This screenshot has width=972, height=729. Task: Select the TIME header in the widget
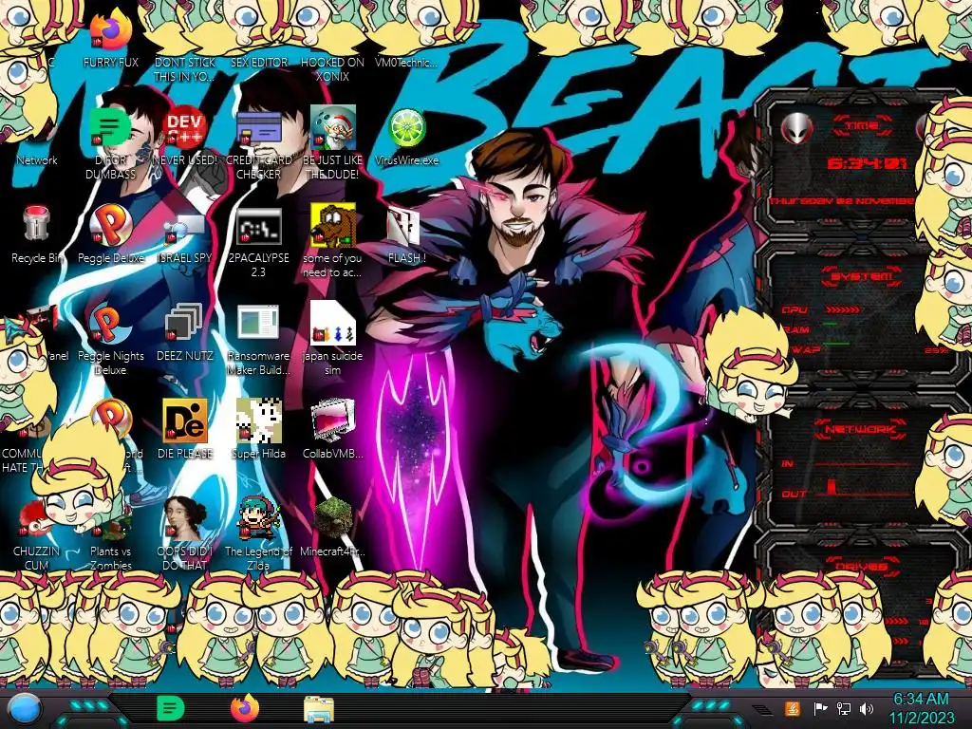[x=862, y=126]
